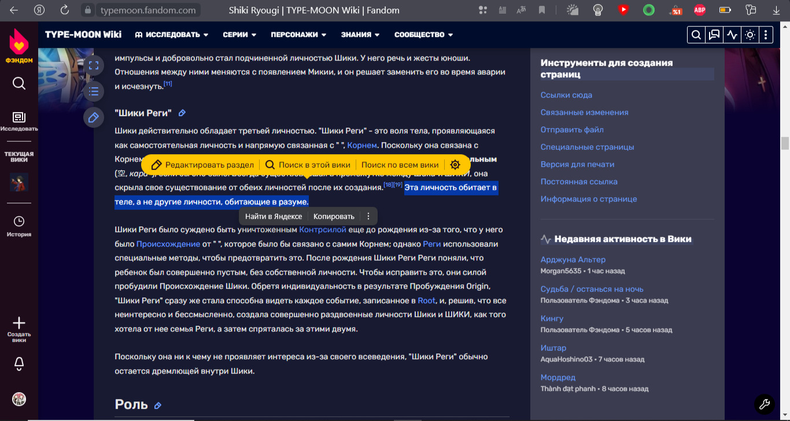Expand the ИССЛЕДОВАТЬ dropdown menu
Screen dimensions: 790x421
click(172, 35)
